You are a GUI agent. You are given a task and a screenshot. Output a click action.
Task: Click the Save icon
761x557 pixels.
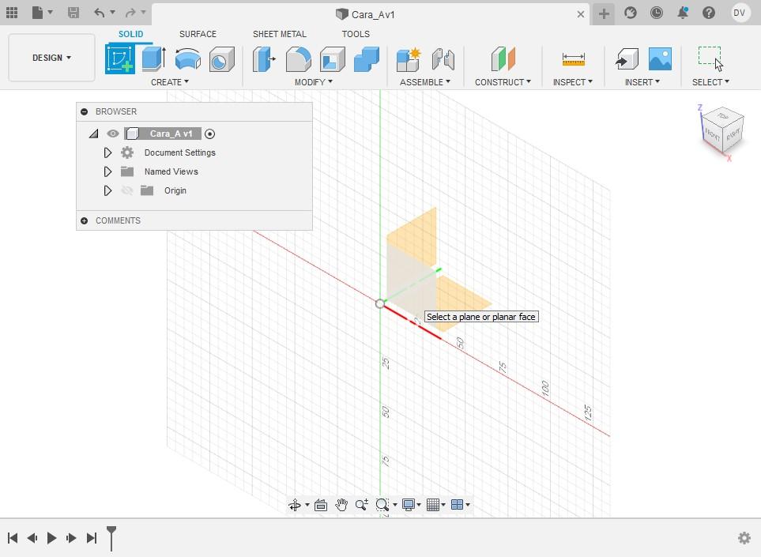point(73,13)
